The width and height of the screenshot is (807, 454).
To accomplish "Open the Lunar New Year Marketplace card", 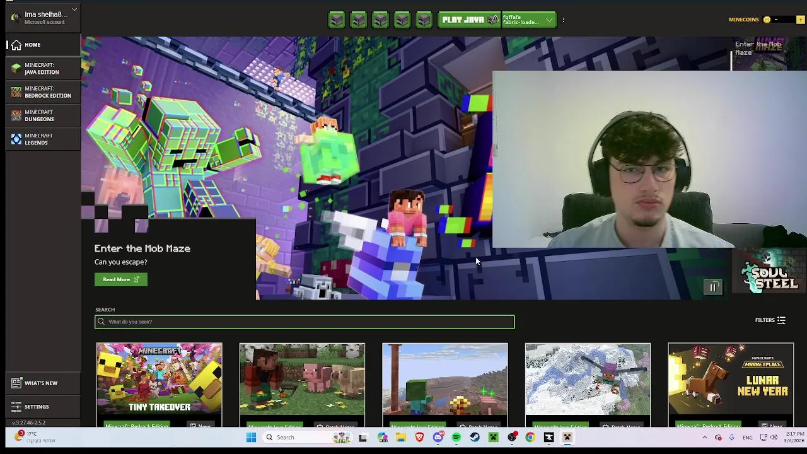I will click(x=731, y=385).
